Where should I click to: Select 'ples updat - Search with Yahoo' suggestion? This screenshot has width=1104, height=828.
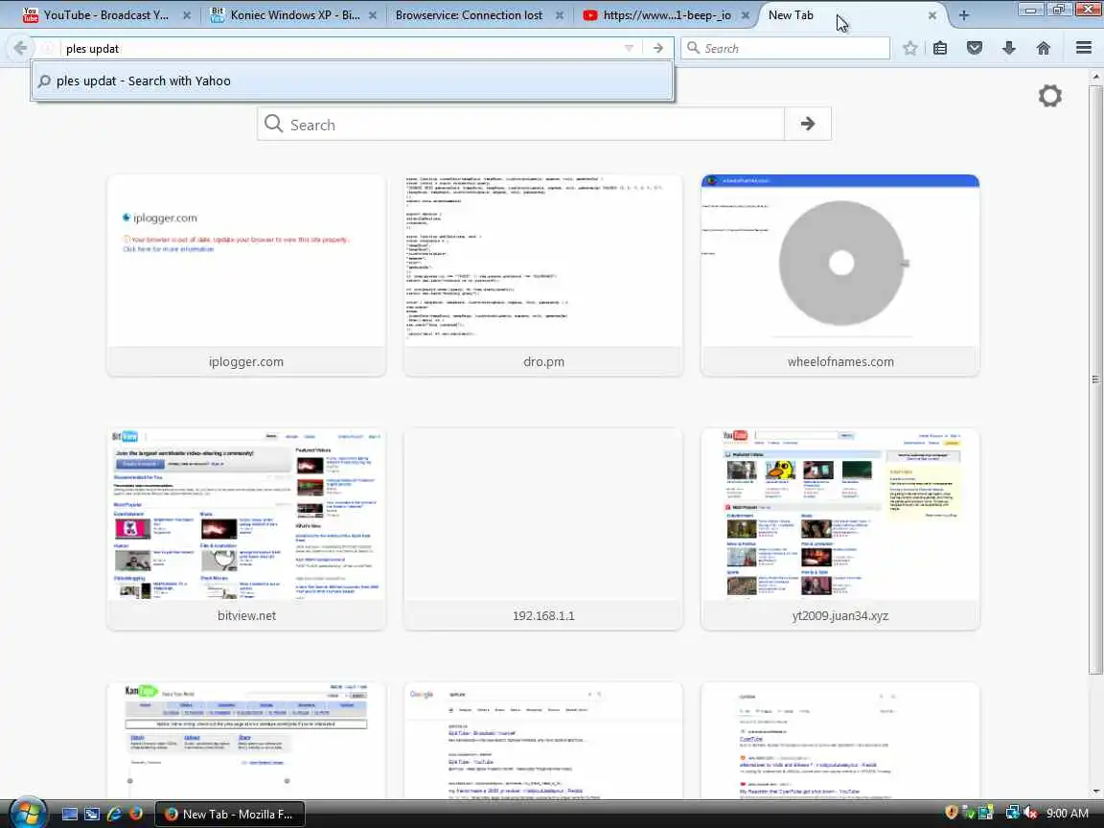[x=352, y=80]
